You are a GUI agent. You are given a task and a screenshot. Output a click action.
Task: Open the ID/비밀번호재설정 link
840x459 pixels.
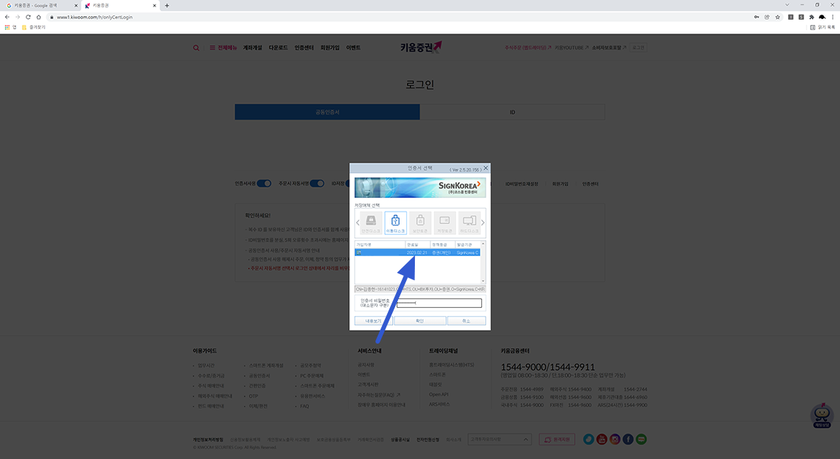[x=522, y=183]
